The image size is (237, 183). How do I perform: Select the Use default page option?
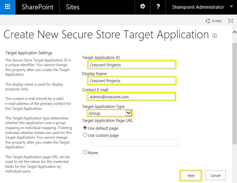click(x=85, y=128)
